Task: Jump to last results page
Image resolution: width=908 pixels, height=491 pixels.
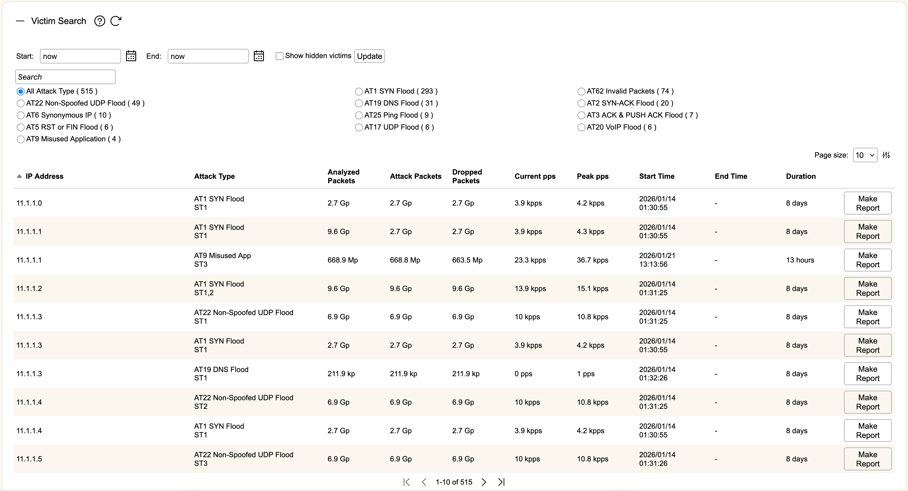Action: coord(501,482)
